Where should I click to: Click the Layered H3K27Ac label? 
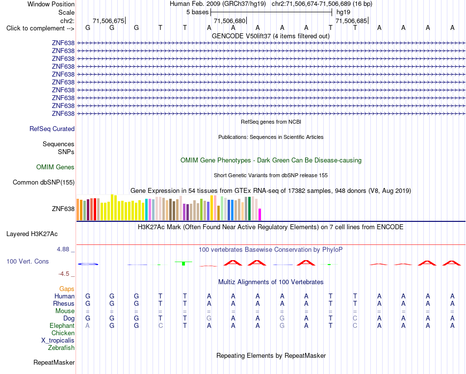[x=32, y=234]
